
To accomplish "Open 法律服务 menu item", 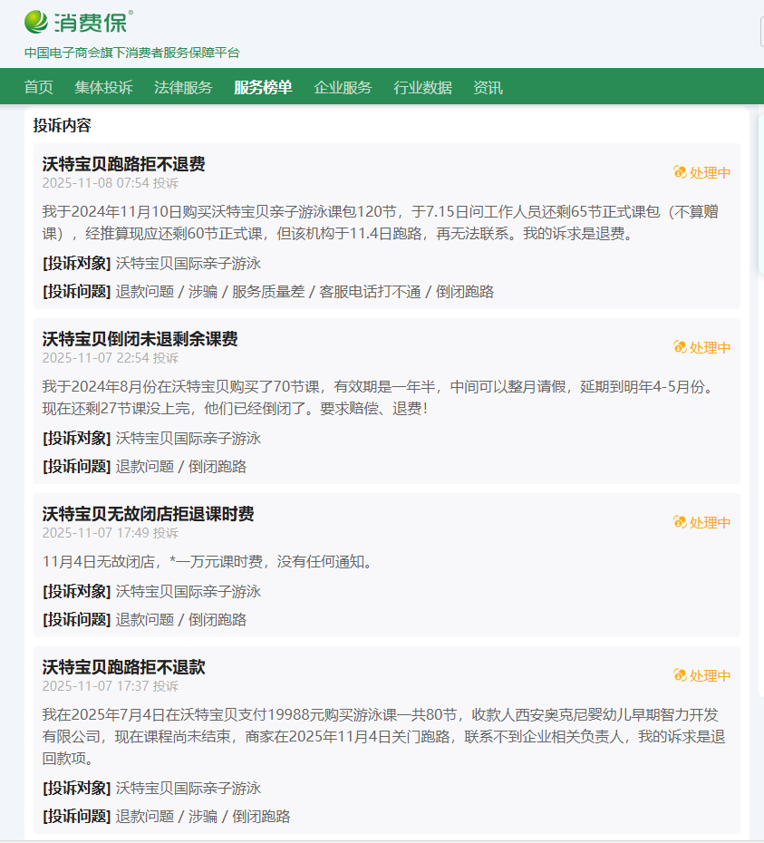I will pos(183,88).
